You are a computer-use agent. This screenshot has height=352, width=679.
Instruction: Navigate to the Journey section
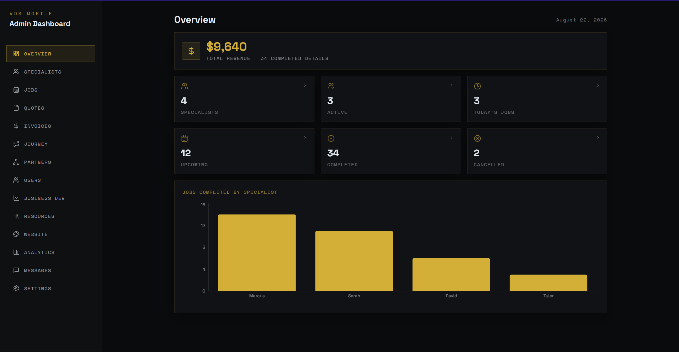[x=51, y=144]
